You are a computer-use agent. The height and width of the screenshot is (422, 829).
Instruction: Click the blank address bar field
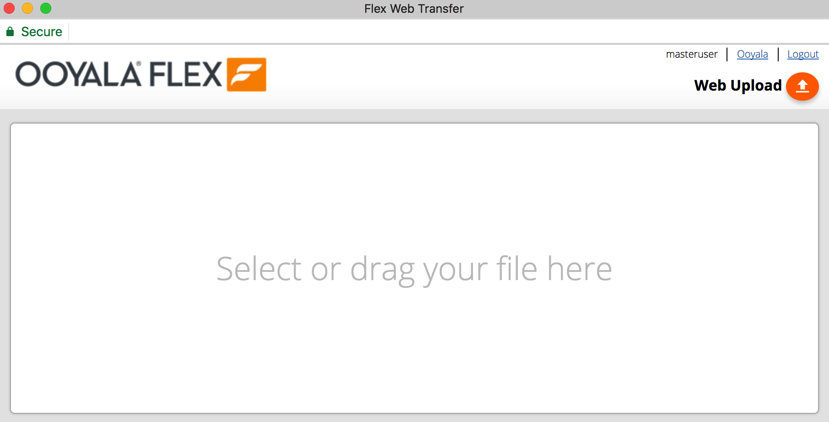point(448,32)
